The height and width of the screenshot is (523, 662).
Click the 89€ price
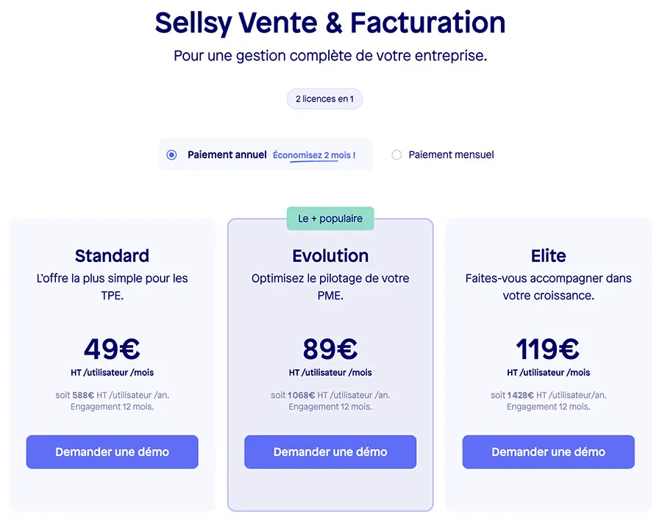[330, 349]
